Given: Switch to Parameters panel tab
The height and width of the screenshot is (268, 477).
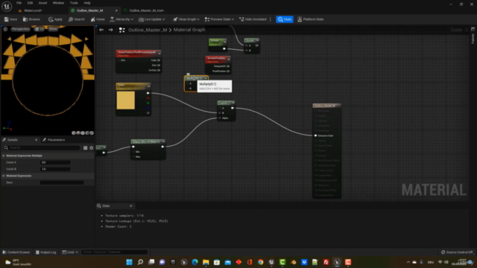Looking at the screenshot, I should pos(56,140).
